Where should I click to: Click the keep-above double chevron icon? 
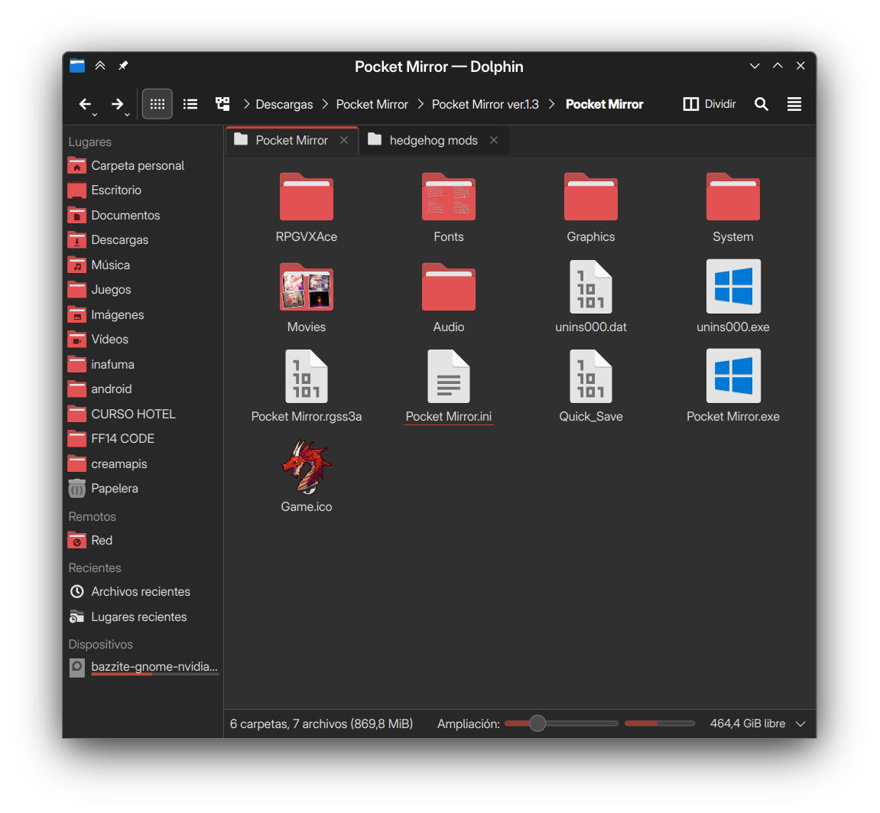pos(100,66)
